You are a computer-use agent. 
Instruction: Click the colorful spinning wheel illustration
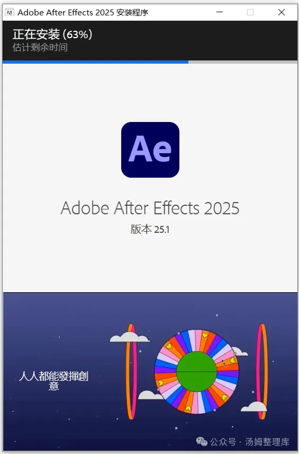(197, 371)
